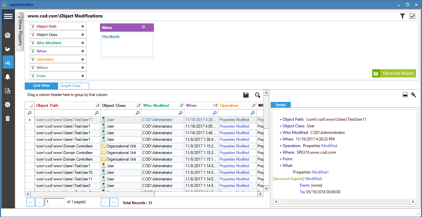Viewport: 422px width, 217px height.
Task: Open the gear settings sidebar icon
Action: click(x=8, y=105)
